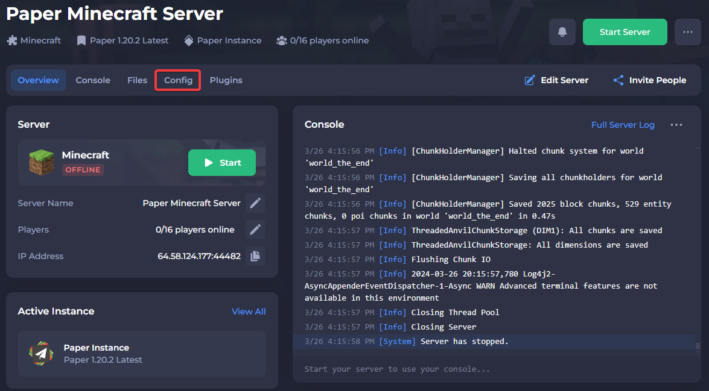Click the 0/16 players online header label

[x=322, y=40]
